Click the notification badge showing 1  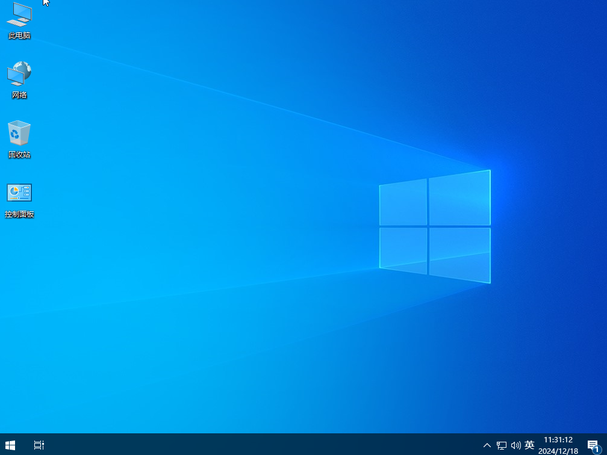(598, 450)
